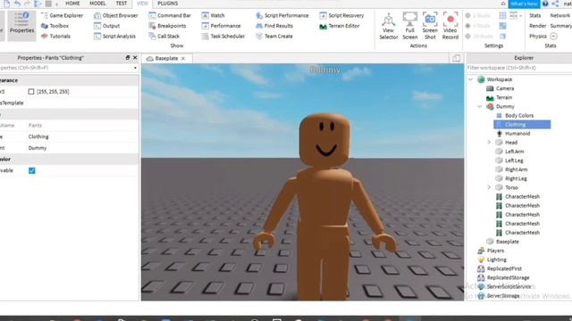Viewport: 572px width, 321px height.
Task: Expand the Torso part node
Action: pyautogui.click(x=489, y=187)
